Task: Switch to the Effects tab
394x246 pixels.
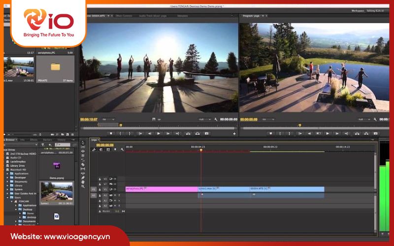Action: coord(33,140)
